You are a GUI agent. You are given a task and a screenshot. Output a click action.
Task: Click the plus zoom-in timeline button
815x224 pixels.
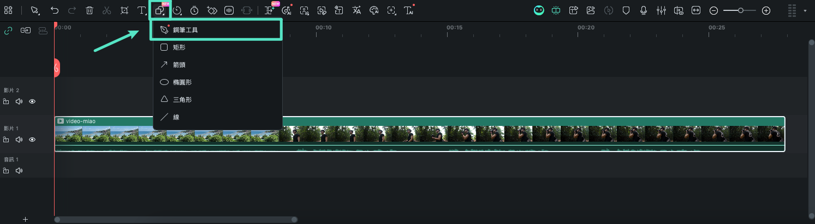click(x=766, y=10)
